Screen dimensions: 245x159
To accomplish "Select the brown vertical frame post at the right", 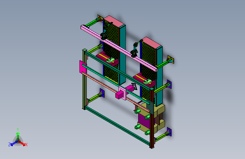I will click(x=152, y=118).
